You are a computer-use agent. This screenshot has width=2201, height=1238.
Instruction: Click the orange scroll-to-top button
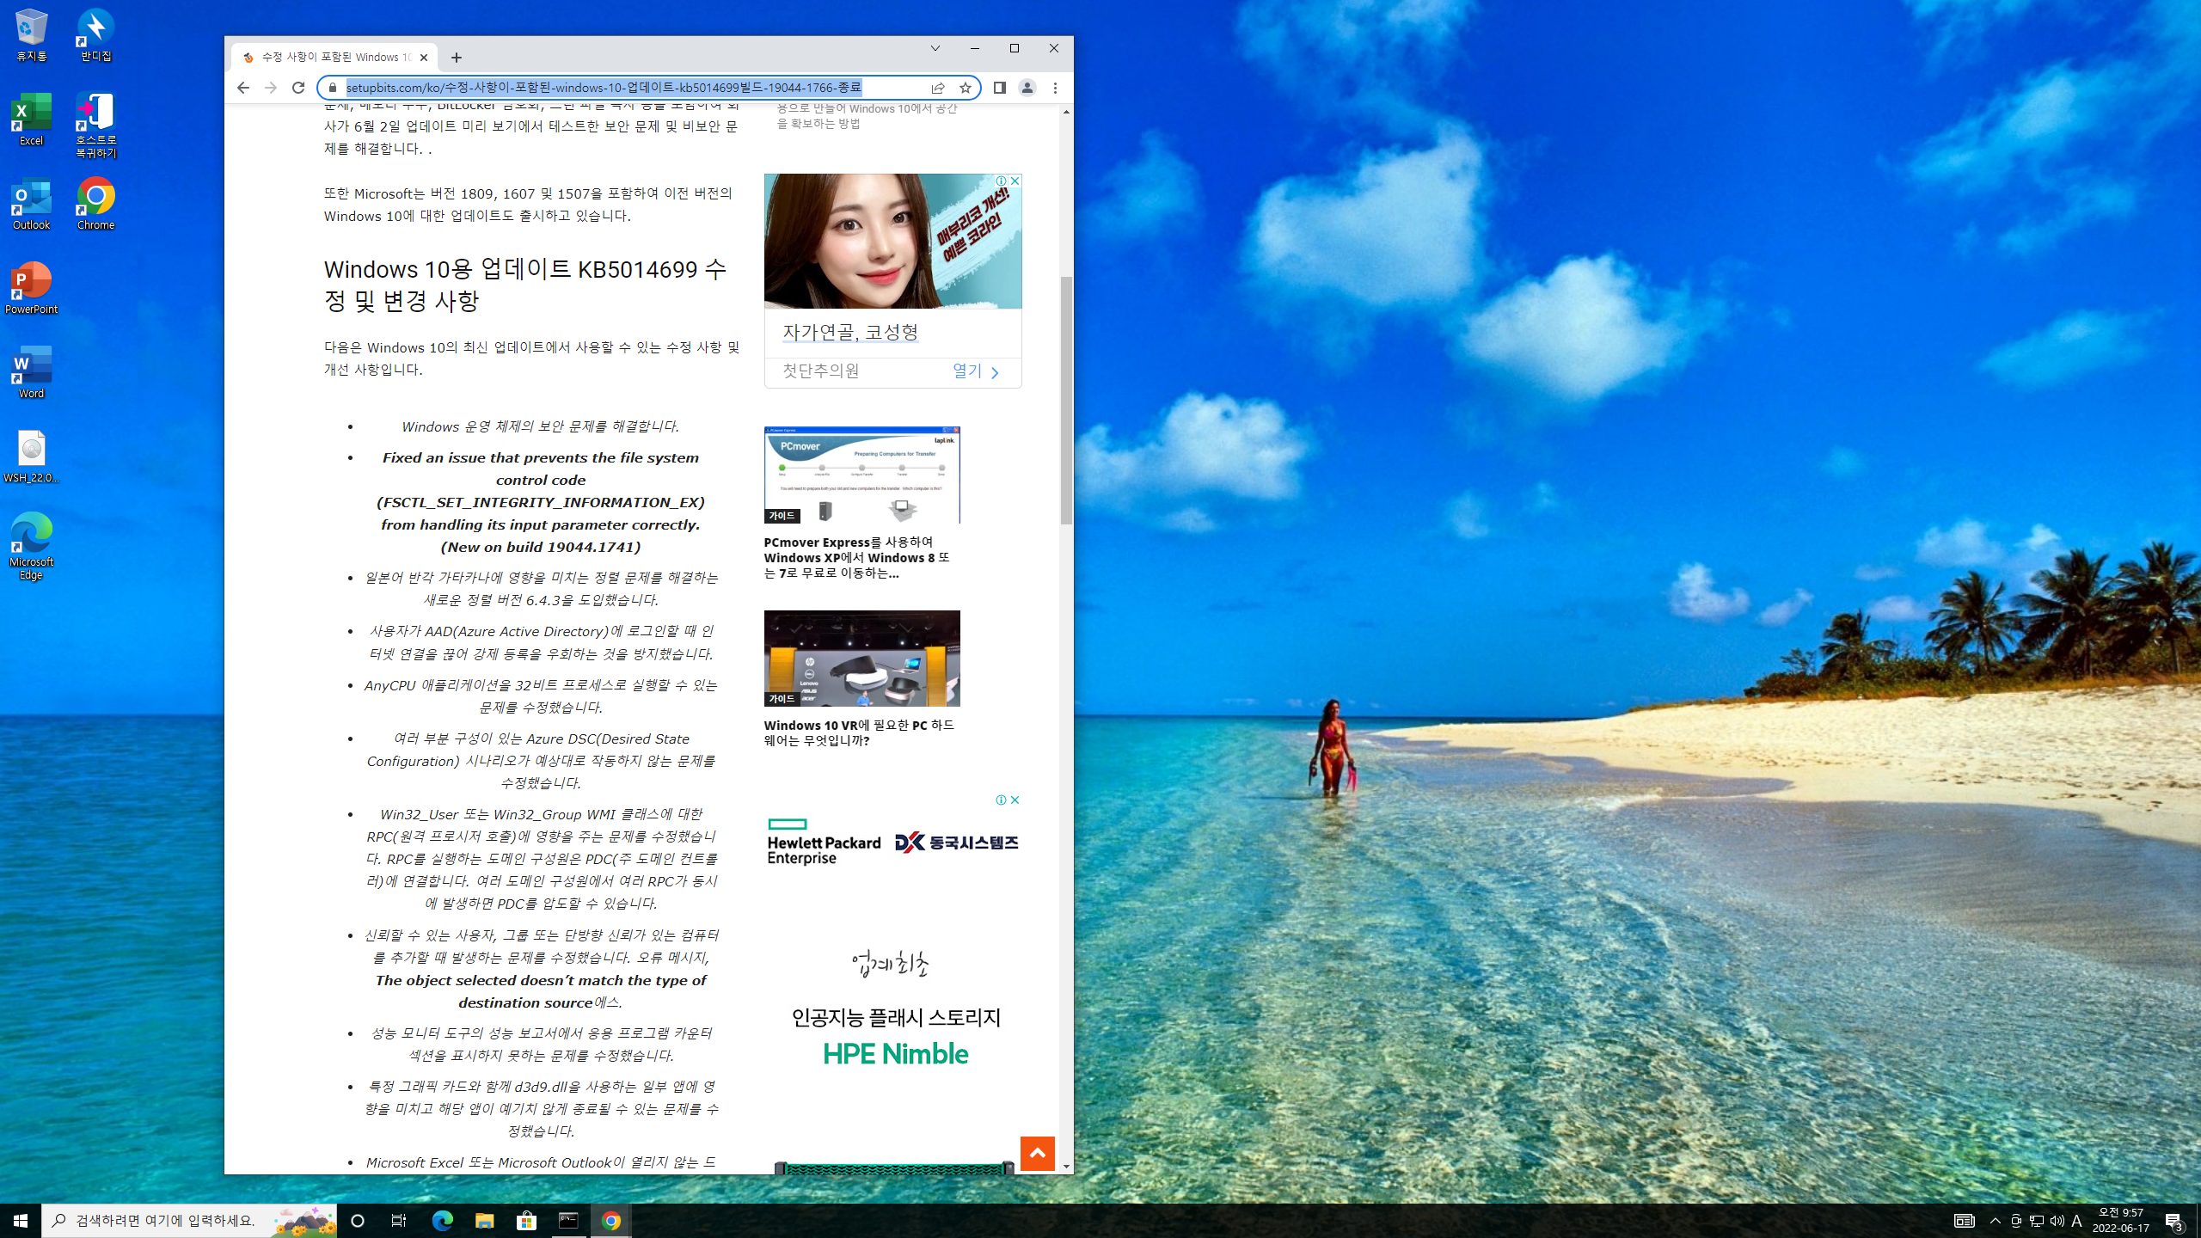pos(1038,1153)
